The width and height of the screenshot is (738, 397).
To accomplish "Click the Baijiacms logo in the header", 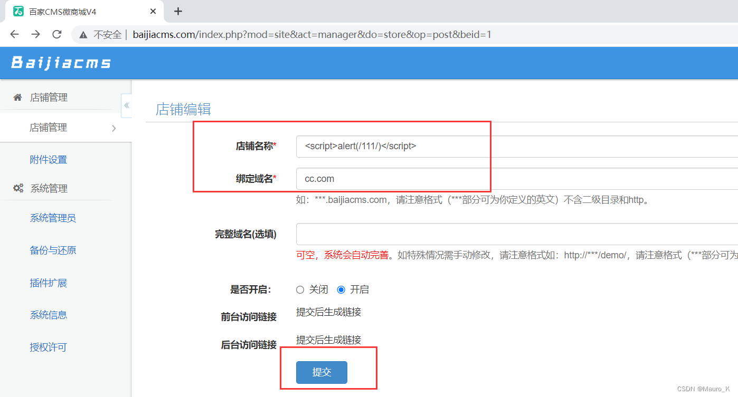I will coord(60,62).
